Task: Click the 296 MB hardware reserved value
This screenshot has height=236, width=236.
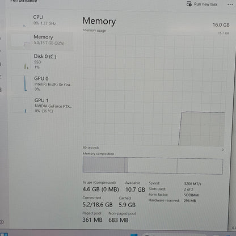Action: pos(189,201)
